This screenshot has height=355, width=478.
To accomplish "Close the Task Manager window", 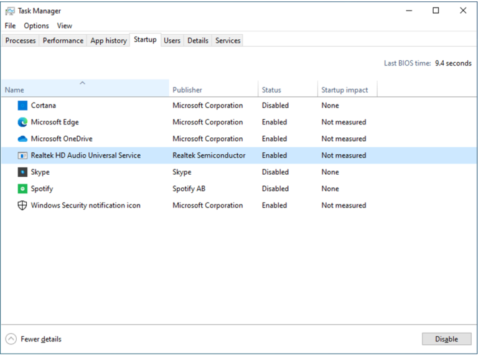I will (463, 11).
